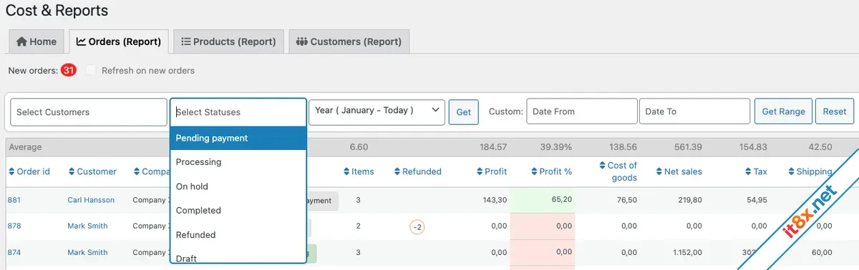
Task: Open customer Carl Hansson link
Action: click(91, 200)
